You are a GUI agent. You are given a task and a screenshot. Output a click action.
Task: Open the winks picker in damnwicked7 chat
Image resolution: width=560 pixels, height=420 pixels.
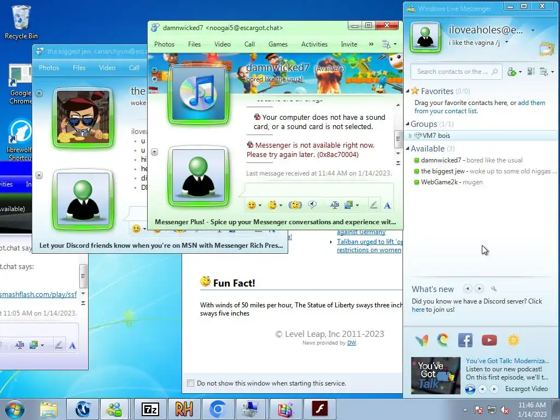click(272, 205)
